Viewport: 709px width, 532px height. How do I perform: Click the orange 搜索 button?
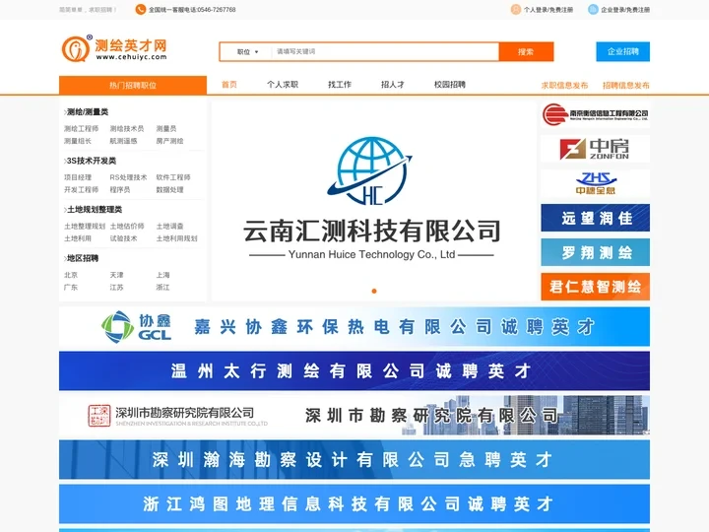526,52
